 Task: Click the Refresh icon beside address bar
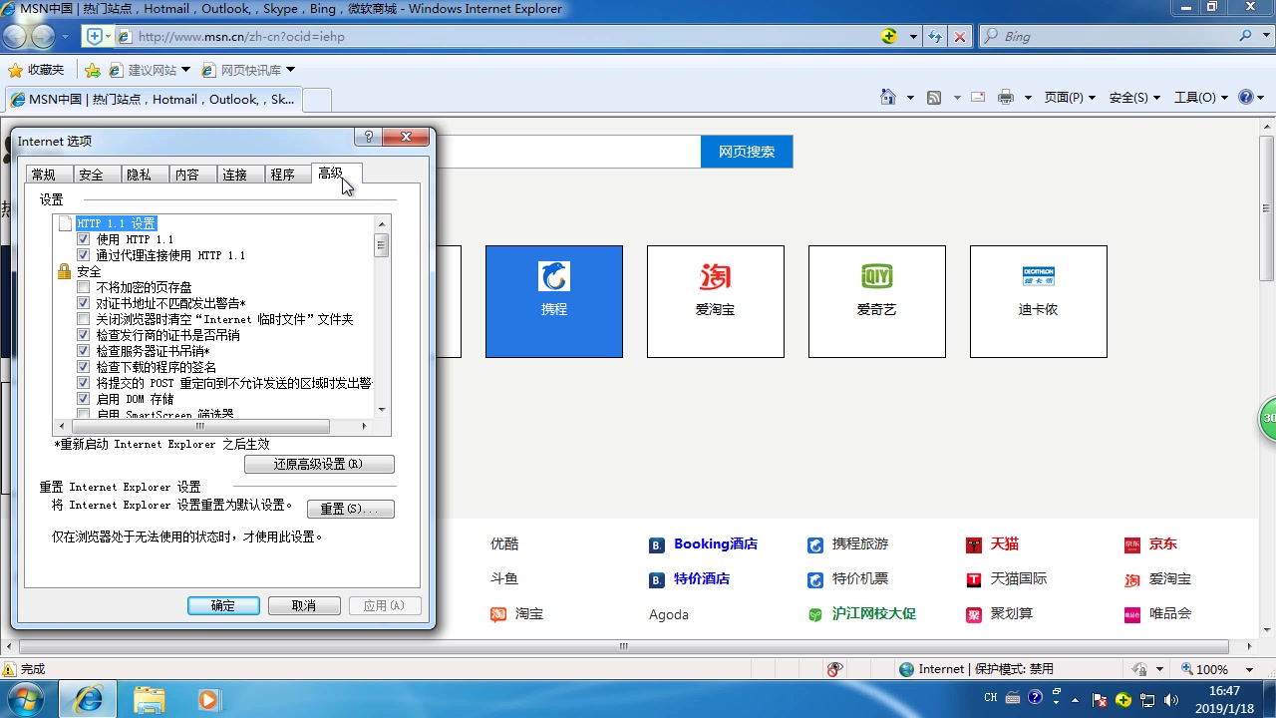coord(935,36)
